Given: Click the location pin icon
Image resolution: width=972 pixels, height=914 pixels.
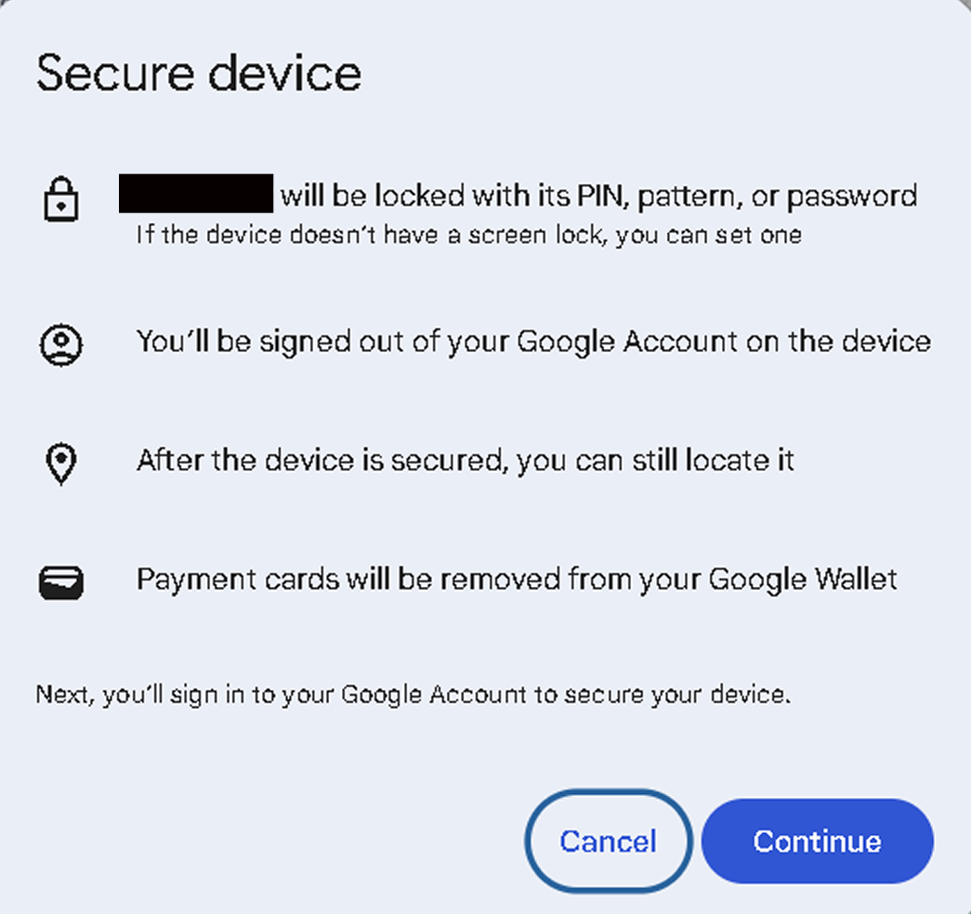Looking at the screenshot, I should [61, 463].
